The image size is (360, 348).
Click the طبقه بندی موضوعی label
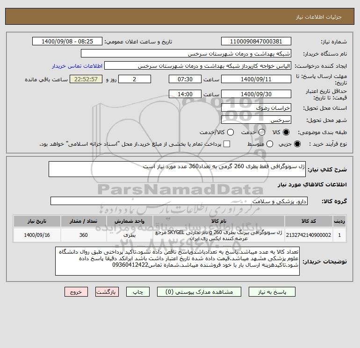pyautogui.click(x=322, y=132)
